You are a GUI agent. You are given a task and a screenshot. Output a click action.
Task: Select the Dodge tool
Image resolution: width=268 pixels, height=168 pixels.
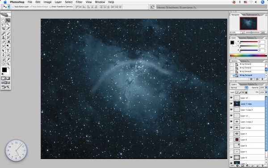tap(8, 46)
